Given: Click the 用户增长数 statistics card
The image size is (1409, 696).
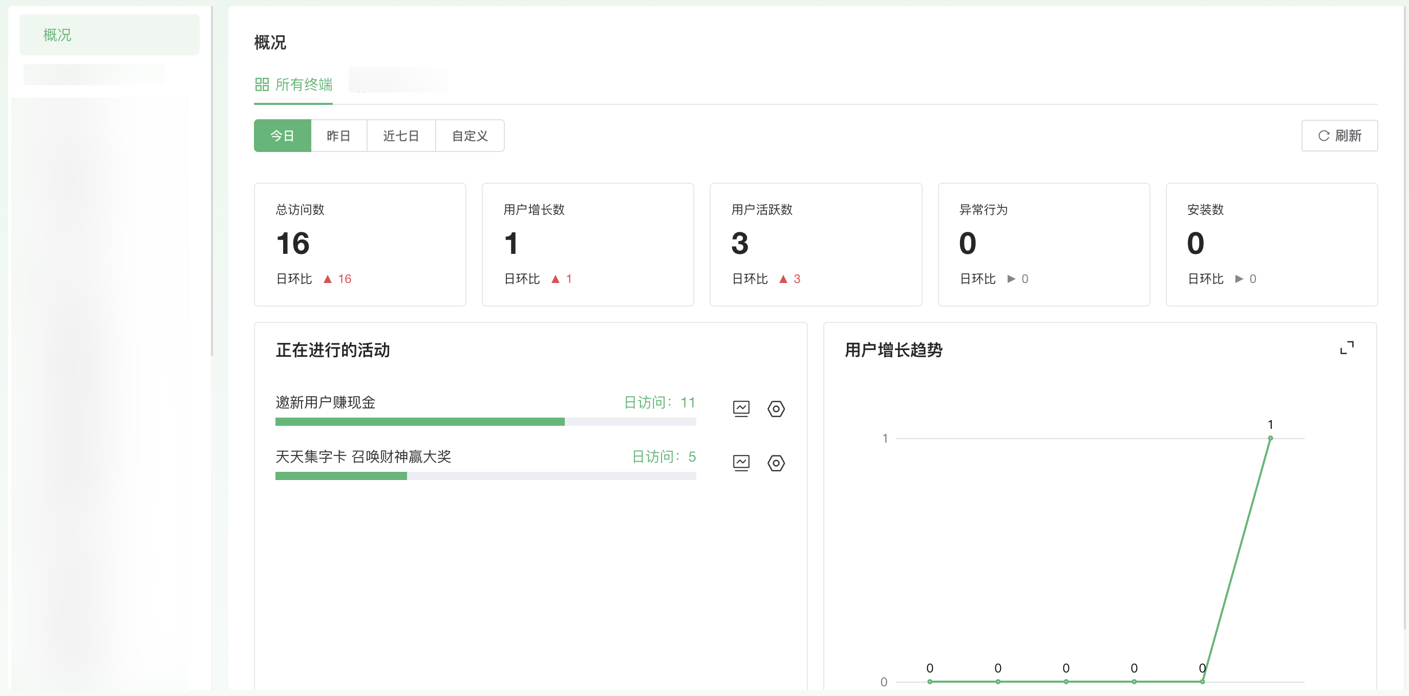Looking at the screenshot, I should point(587,245).
